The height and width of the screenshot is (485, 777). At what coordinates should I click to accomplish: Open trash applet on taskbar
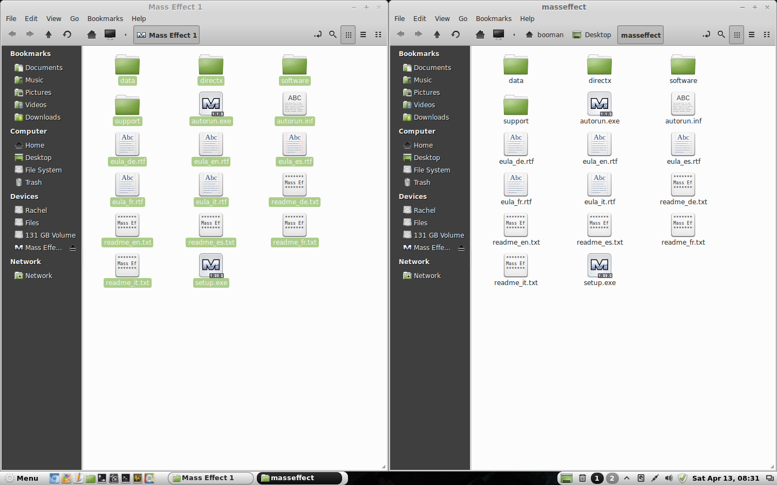click(582, 478)
